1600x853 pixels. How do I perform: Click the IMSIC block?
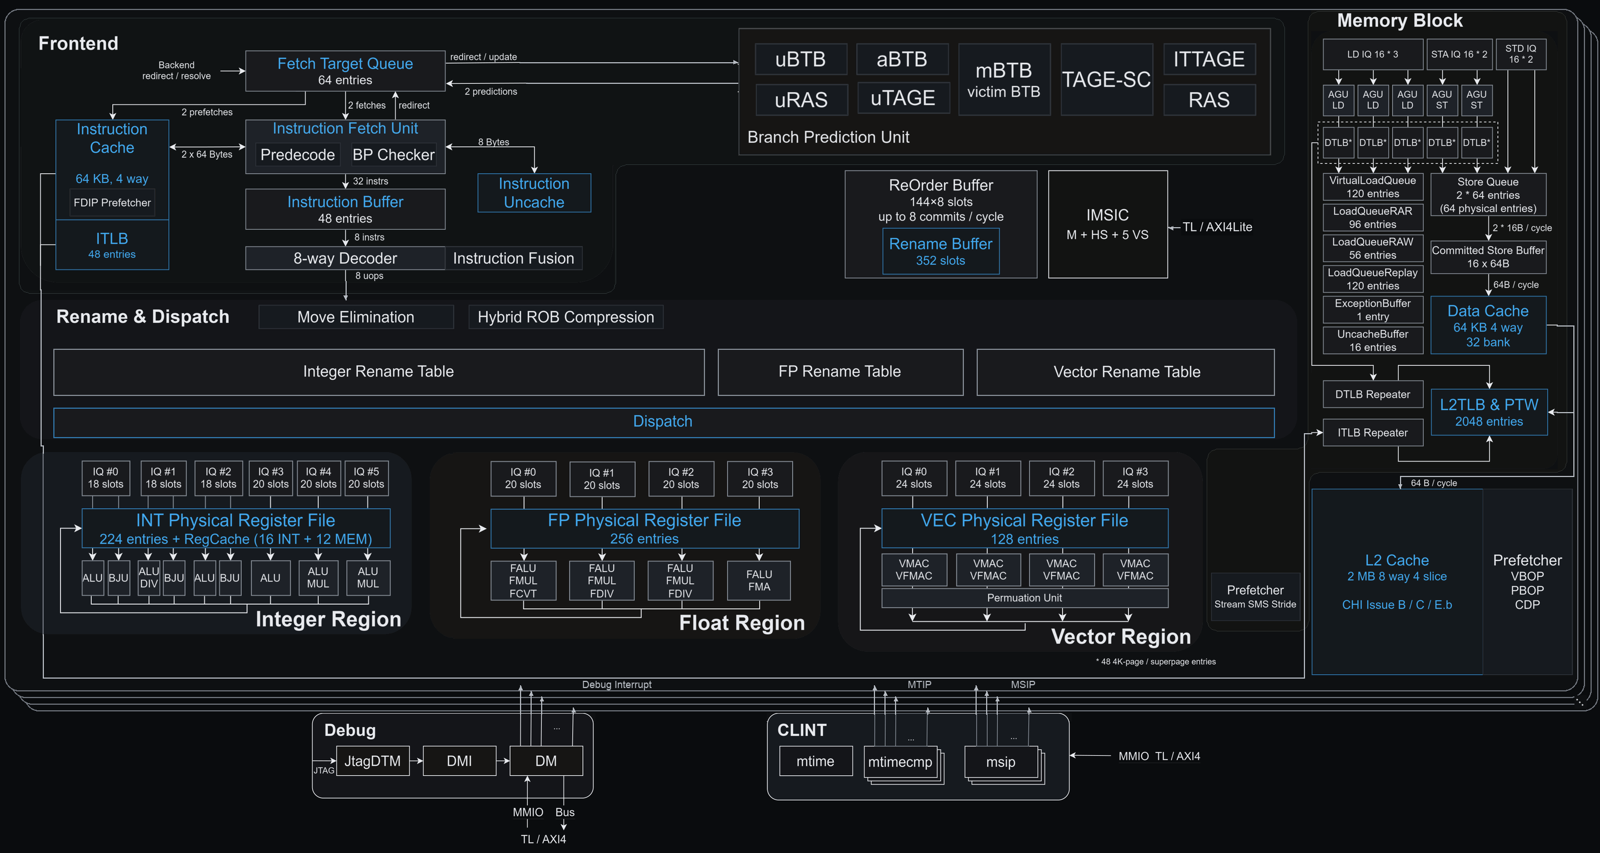[1107, 224]
